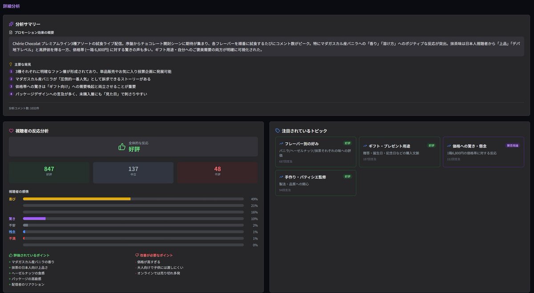Click finding text 価格帯への驚きは「ギフト向け」
The height and width of the screenshot is (293, 534).
pos(76,87)
